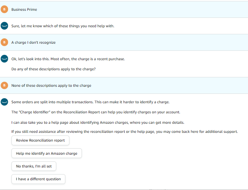Click Amazon bot icon beside Sure, let me know
The width and height of the screenshot is (248, 190).
coord(4,26)
